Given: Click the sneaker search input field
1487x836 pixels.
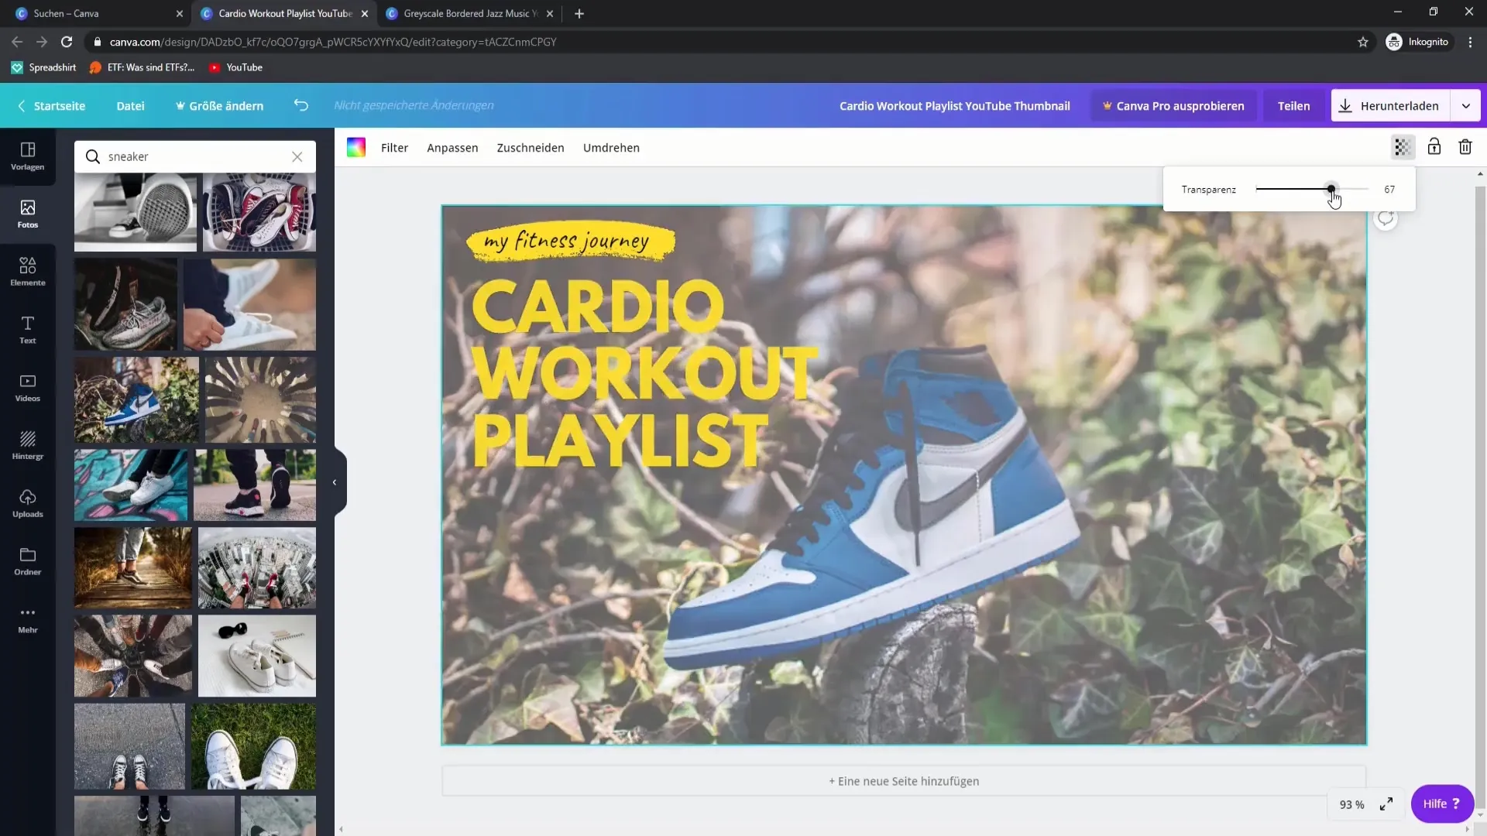Looking at the screenshot, I should coord(195,156).
